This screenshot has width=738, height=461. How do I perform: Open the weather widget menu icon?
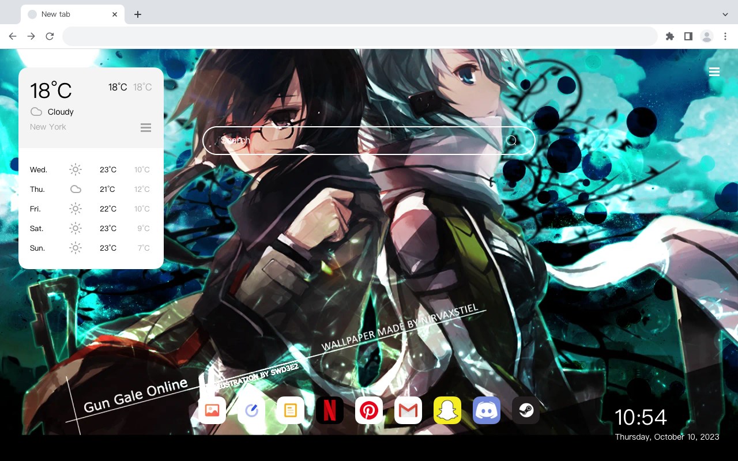(x=146, y=127)
